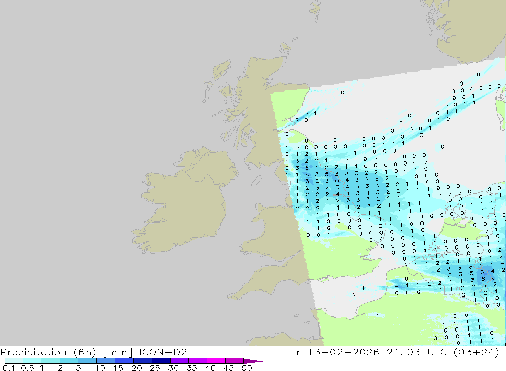Click the 20–25 mm legend color box
Image resolution: width=506 pixels, height=371 pixels.
[x=143, y=361]
